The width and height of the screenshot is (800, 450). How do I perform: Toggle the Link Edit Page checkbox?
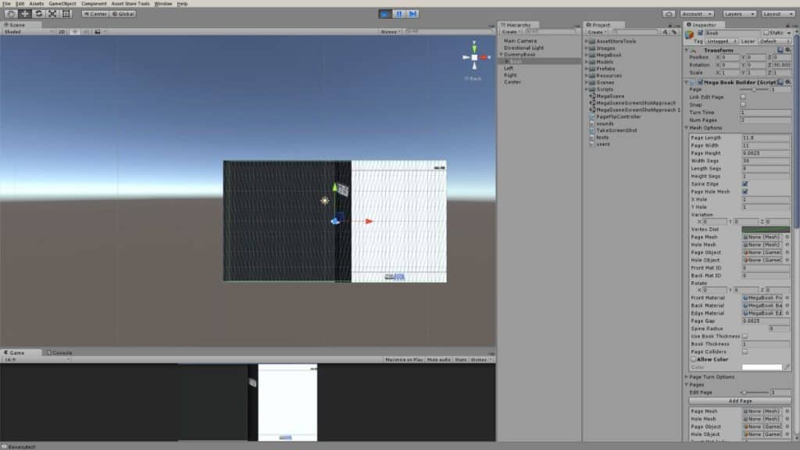[x=743, y=97]
